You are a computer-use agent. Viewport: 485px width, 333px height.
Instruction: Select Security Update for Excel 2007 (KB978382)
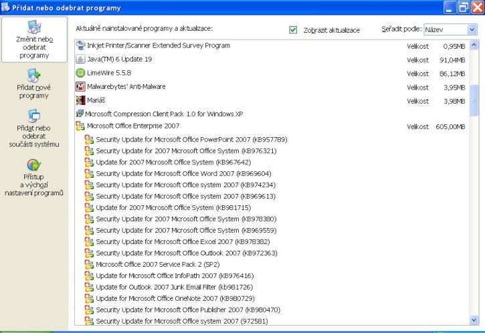[183, 242]
